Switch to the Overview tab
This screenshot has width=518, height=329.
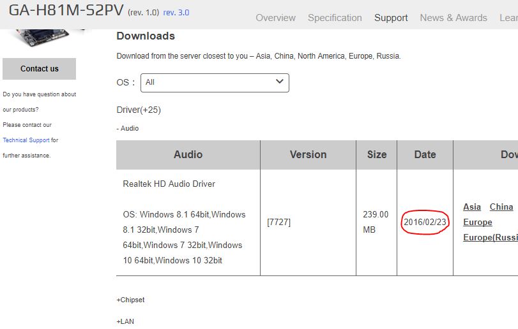click(x=275, y=18)
